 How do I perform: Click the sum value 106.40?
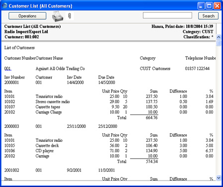151,146
